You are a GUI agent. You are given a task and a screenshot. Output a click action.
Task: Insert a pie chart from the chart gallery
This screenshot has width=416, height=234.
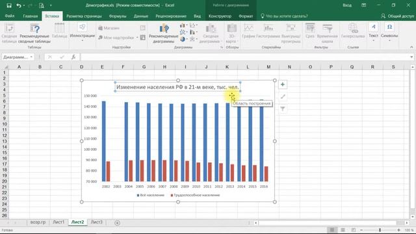tap(183, 39)
